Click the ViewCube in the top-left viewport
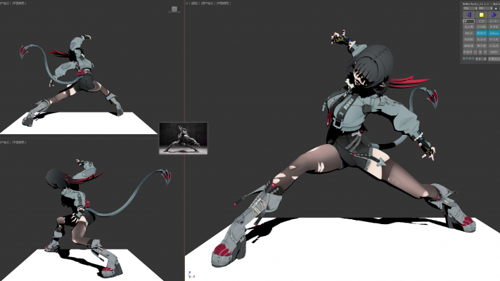 pos(174,10)
